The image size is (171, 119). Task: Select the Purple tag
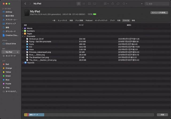coord(8,84)
